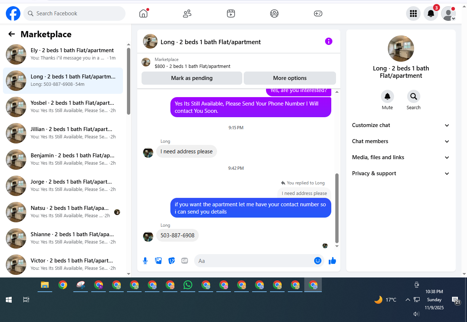Screen dimensions: 467x322
Task: Open the Jillian apartment conversation
Action: [x=63, y=133]
